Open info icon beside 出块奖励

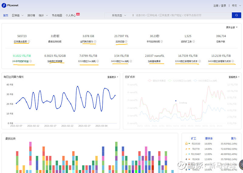coord(126,42)
